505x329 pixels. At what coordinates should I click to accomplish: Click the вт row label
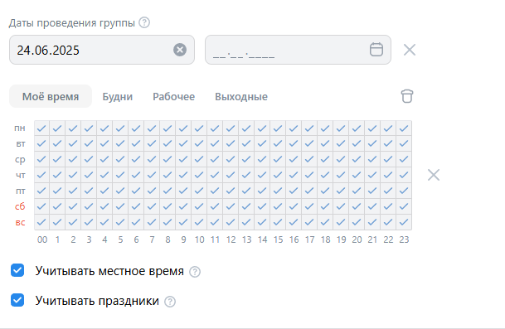point(20,144)
